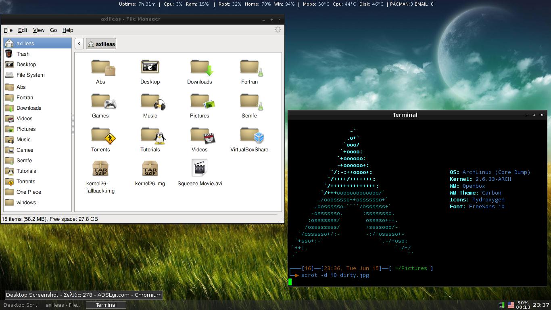The image size is (551, 310).
Task: Click the home icon for axilleas in sidebar
Action: point(9,43)
